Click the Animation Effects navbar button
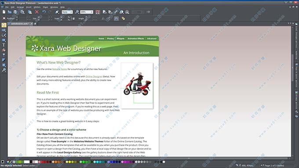The image size is (299, 168). point(136,39)
